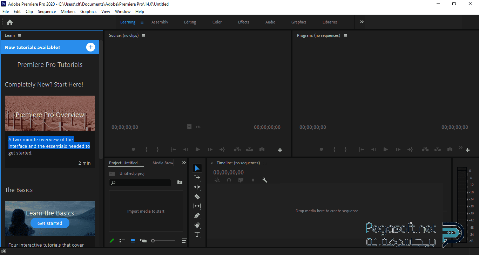The height and width of the screenshot is (255, 479).
Task: Toggle insert sequences as nests option
Action: pos(217,180)
